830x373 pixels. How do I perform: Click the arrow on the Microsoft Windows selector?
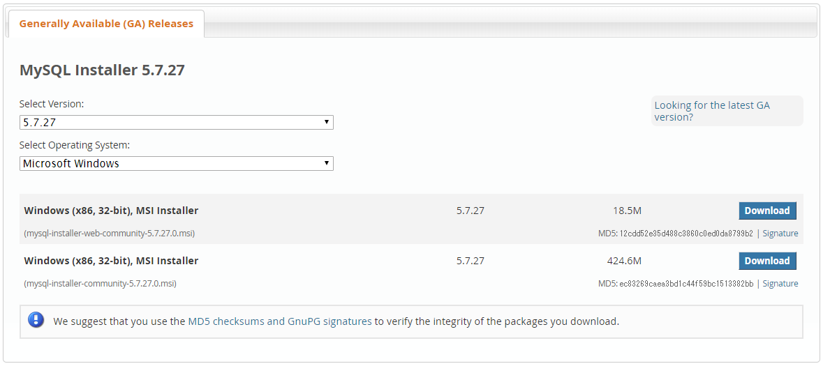327,163
